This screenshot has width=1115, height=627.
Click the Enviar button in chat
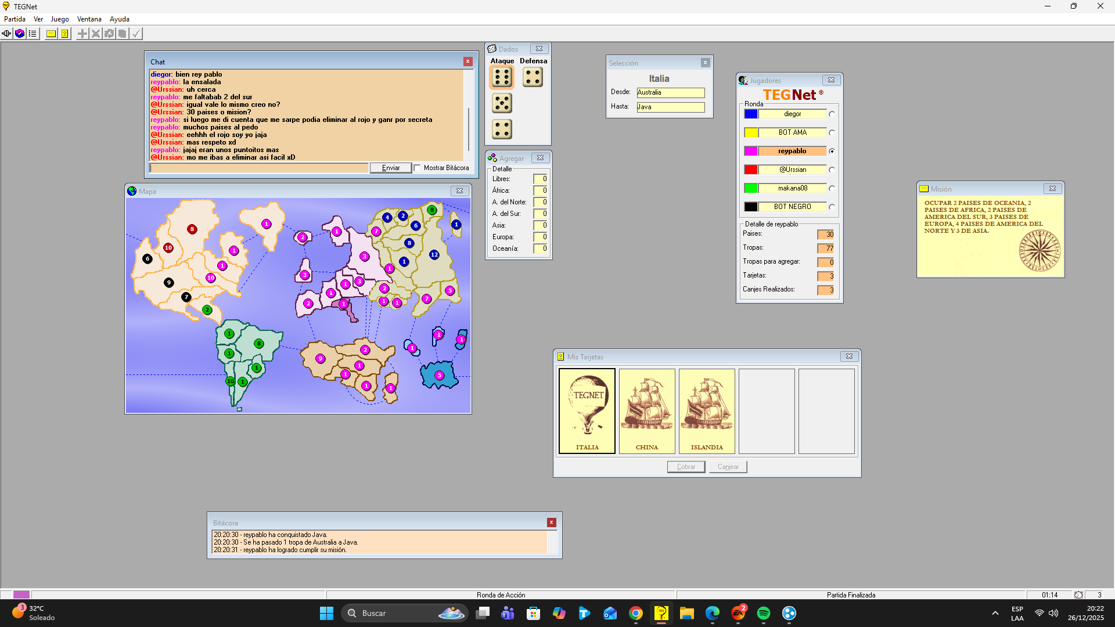coord(390,168)
